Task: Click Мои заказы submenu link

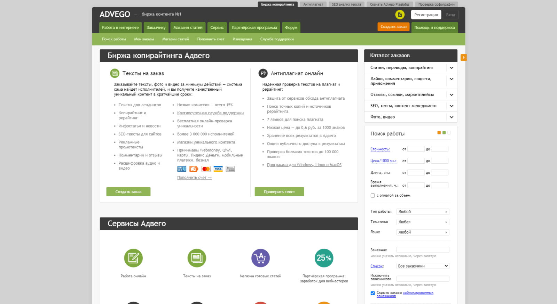Action: coord(144,39)
